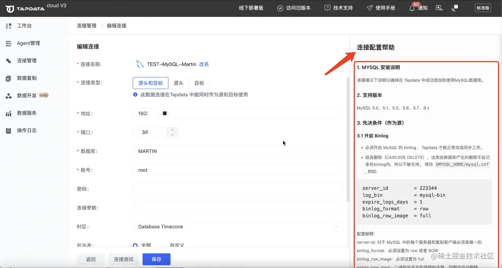Click the blue 保存 save button

click(x=156, y=259)
